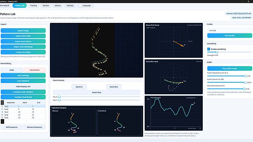Click the Undo button
The height and width of the screenshot is (142, 253).
pos(12,70)
